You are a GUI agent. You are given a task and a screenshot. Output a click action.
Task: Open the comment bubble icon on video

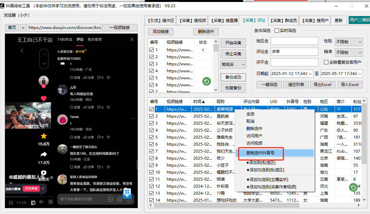43,117
